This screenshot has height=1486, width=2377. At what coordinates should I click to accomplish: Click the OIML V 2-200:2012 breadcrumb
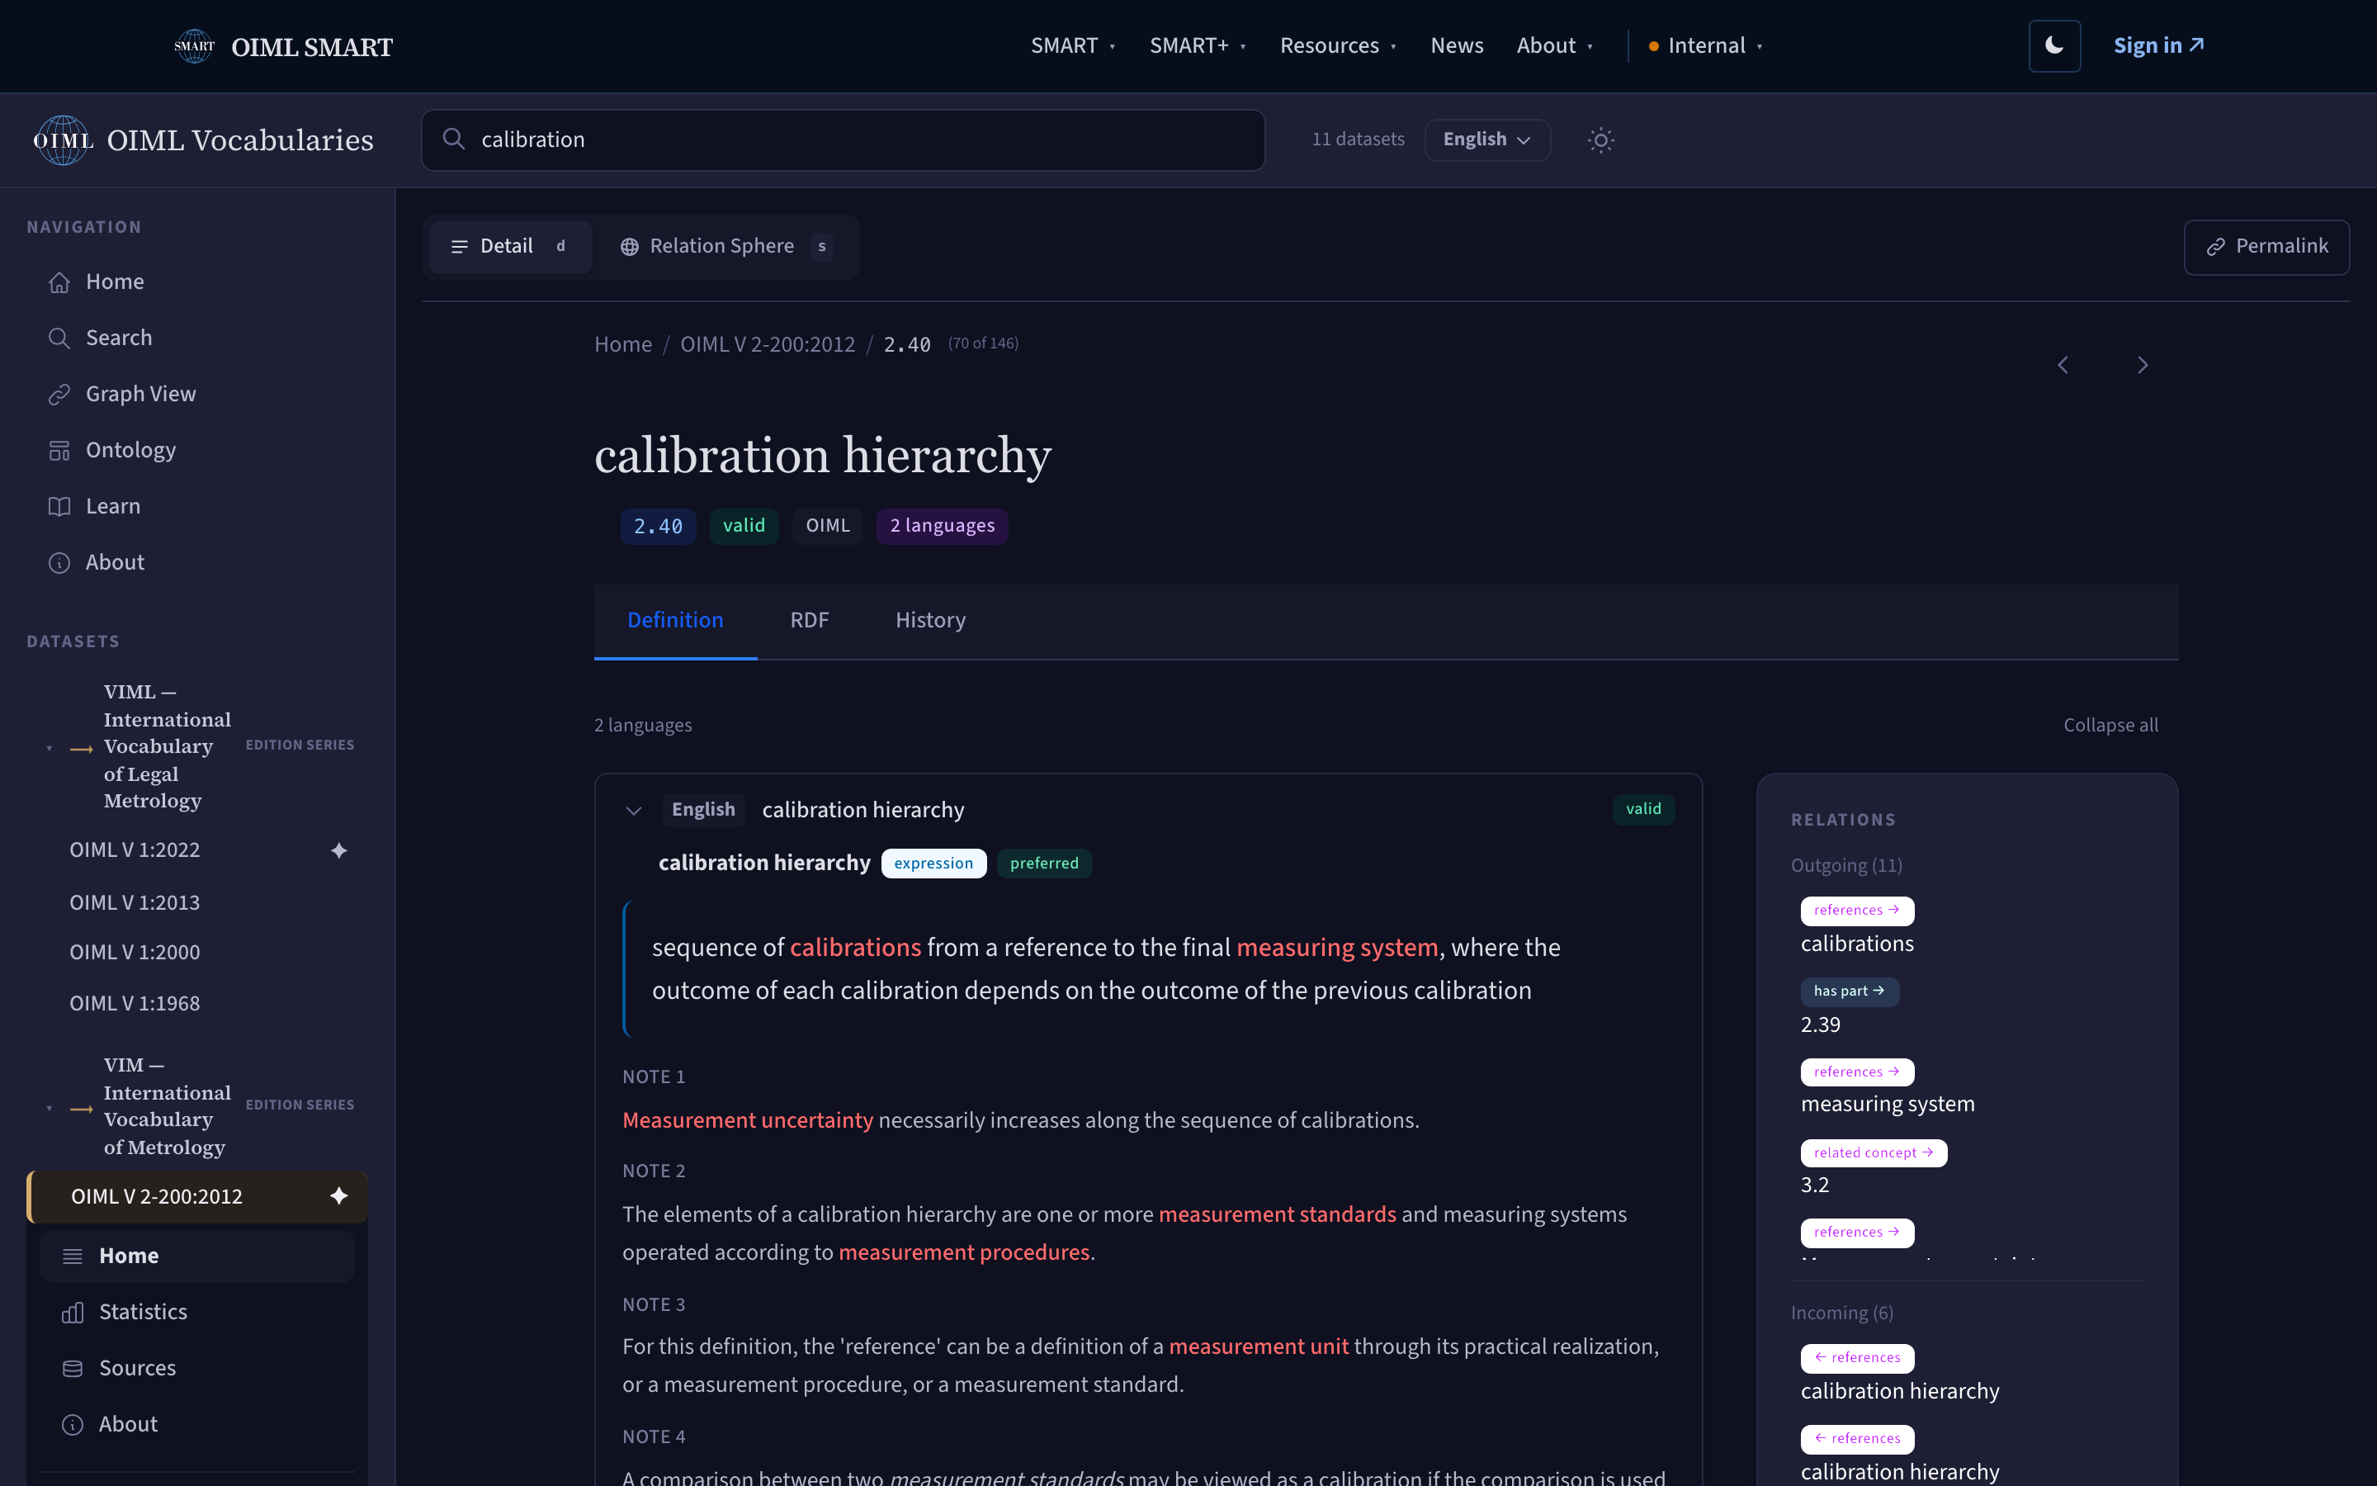(x=767, y=345)
